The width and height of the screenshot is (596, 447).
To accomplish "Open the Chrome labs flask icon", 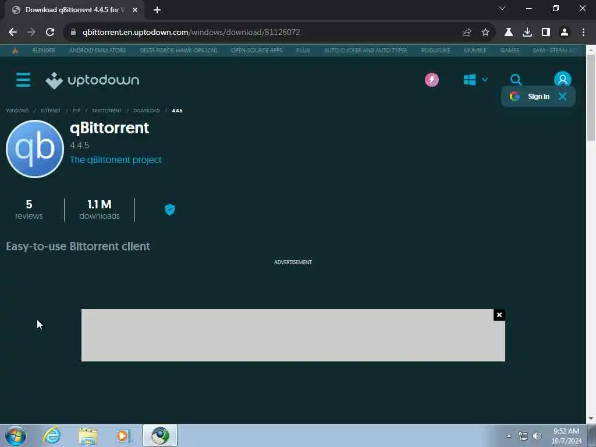I will (509, 33).
